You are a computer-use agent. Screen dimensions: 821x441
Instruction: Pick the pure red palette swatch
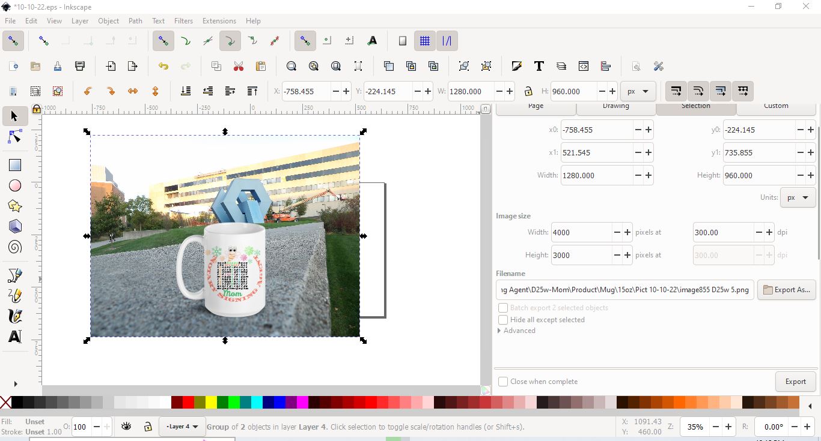188,402
